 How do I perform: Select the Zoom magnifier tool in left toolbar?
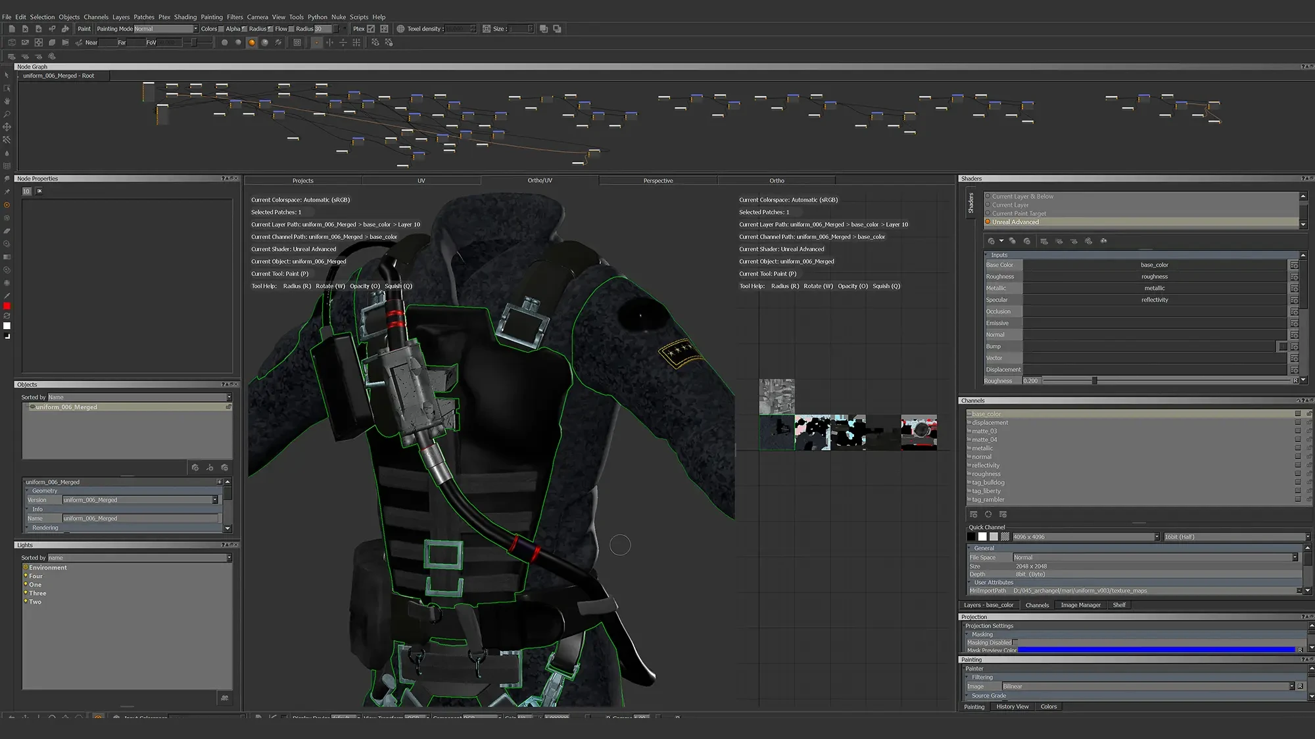coord(7,114)
